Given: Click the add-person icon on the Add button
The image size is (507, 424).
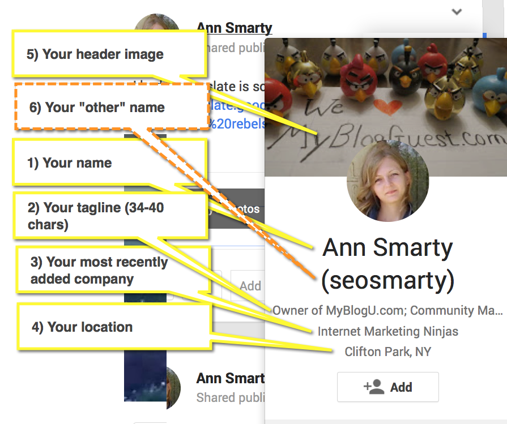Looking at the screenshot, I should tap(374, 387).
